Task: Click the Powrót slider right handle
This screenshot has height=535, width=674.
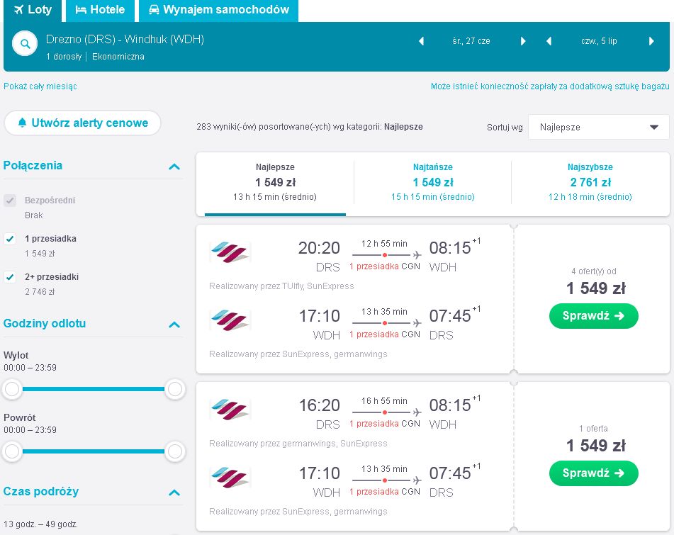Action: [175, 451]
